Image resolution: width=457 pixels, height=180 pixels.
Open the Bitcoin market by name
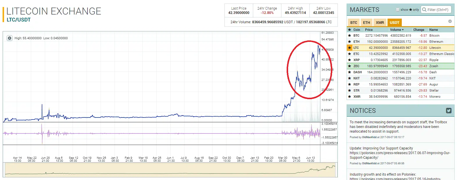coord(434,35)
